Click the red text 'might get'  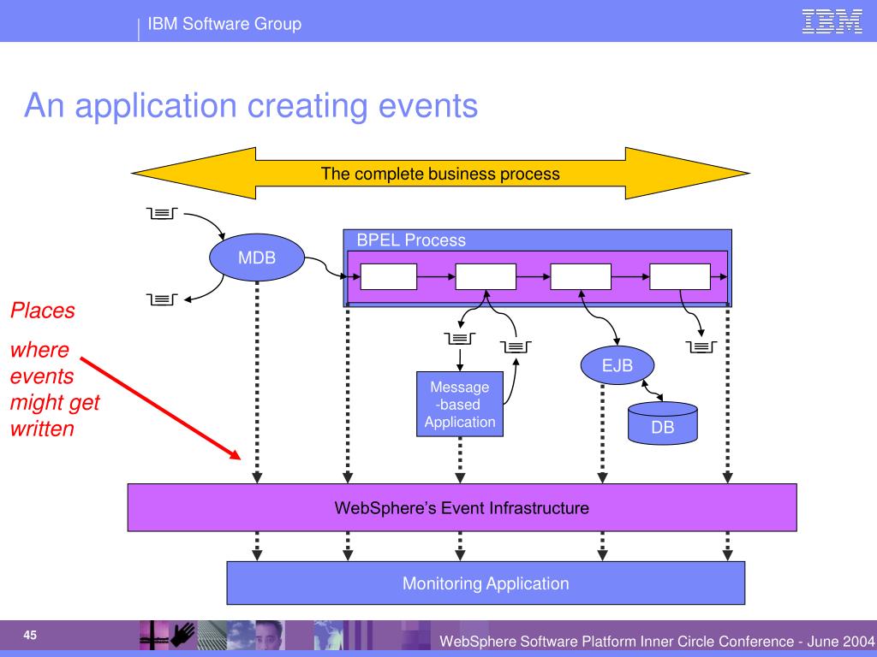point(55,403)
